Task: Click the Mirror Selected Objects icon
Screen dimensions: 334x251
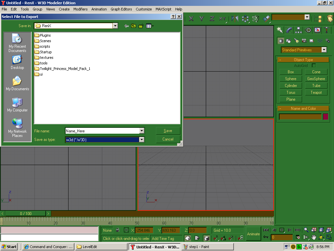Action: (235, 19)
